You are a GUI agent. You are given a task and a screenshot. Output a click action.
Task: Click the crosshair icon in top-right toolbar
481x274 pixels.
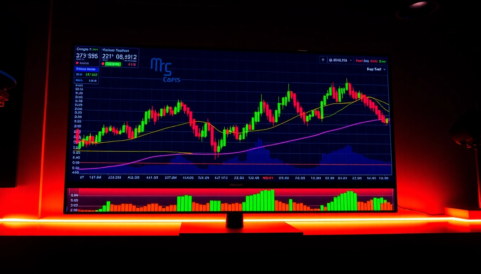[x=323, y=60]
